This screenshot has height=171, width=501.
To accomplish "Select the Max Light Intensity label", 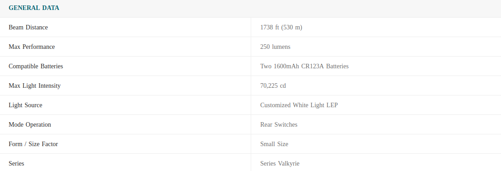I will pyautogui.click(x=34, y=86).
